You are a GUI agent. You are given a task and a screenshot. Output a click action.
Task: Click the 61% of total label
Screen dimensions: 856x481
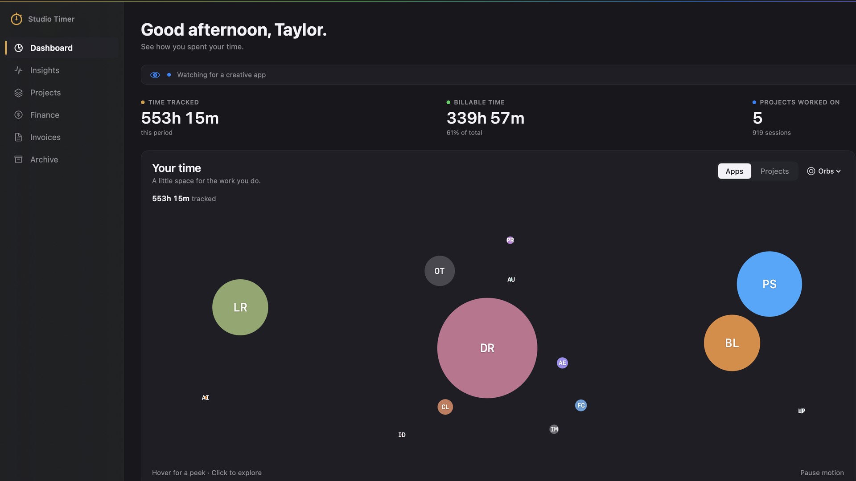point(464,133)
